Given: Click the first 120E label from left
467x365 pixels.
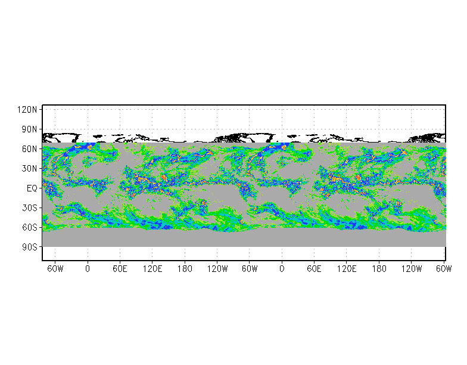Looking at the screenshot, I should click(x=152, y=268).
